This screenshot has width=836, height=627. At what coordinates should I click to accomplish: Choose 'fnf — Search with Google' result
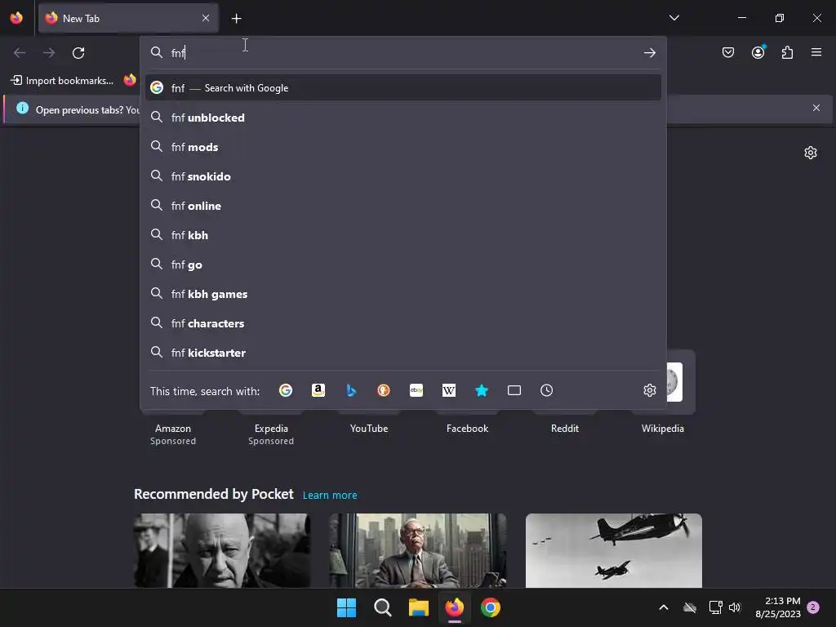403,88
